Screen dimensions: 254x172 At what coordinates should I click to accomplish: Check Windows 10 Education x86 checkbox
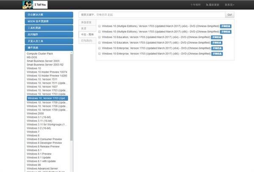click(99, 43)
